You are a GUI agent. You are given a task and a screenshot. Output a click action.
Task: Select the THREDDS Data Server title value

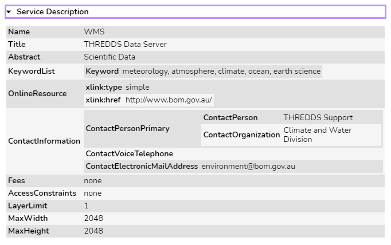click(x=125, y=44)
